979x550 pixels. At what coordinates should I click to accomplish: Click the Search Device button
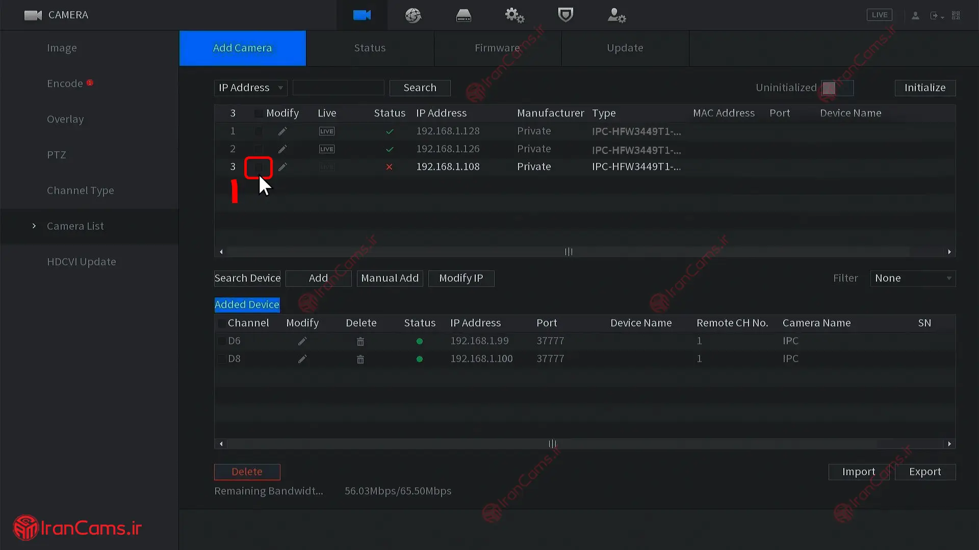(x=247, y=279)
